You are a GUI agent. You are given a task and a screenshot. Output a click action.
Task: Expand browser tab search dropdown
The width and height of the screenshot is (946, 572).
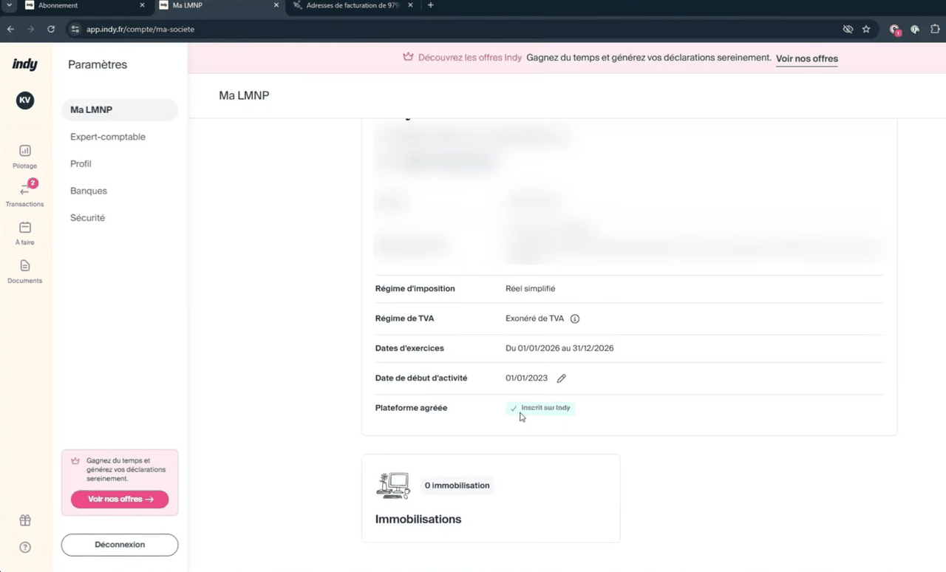pos(9,5)
